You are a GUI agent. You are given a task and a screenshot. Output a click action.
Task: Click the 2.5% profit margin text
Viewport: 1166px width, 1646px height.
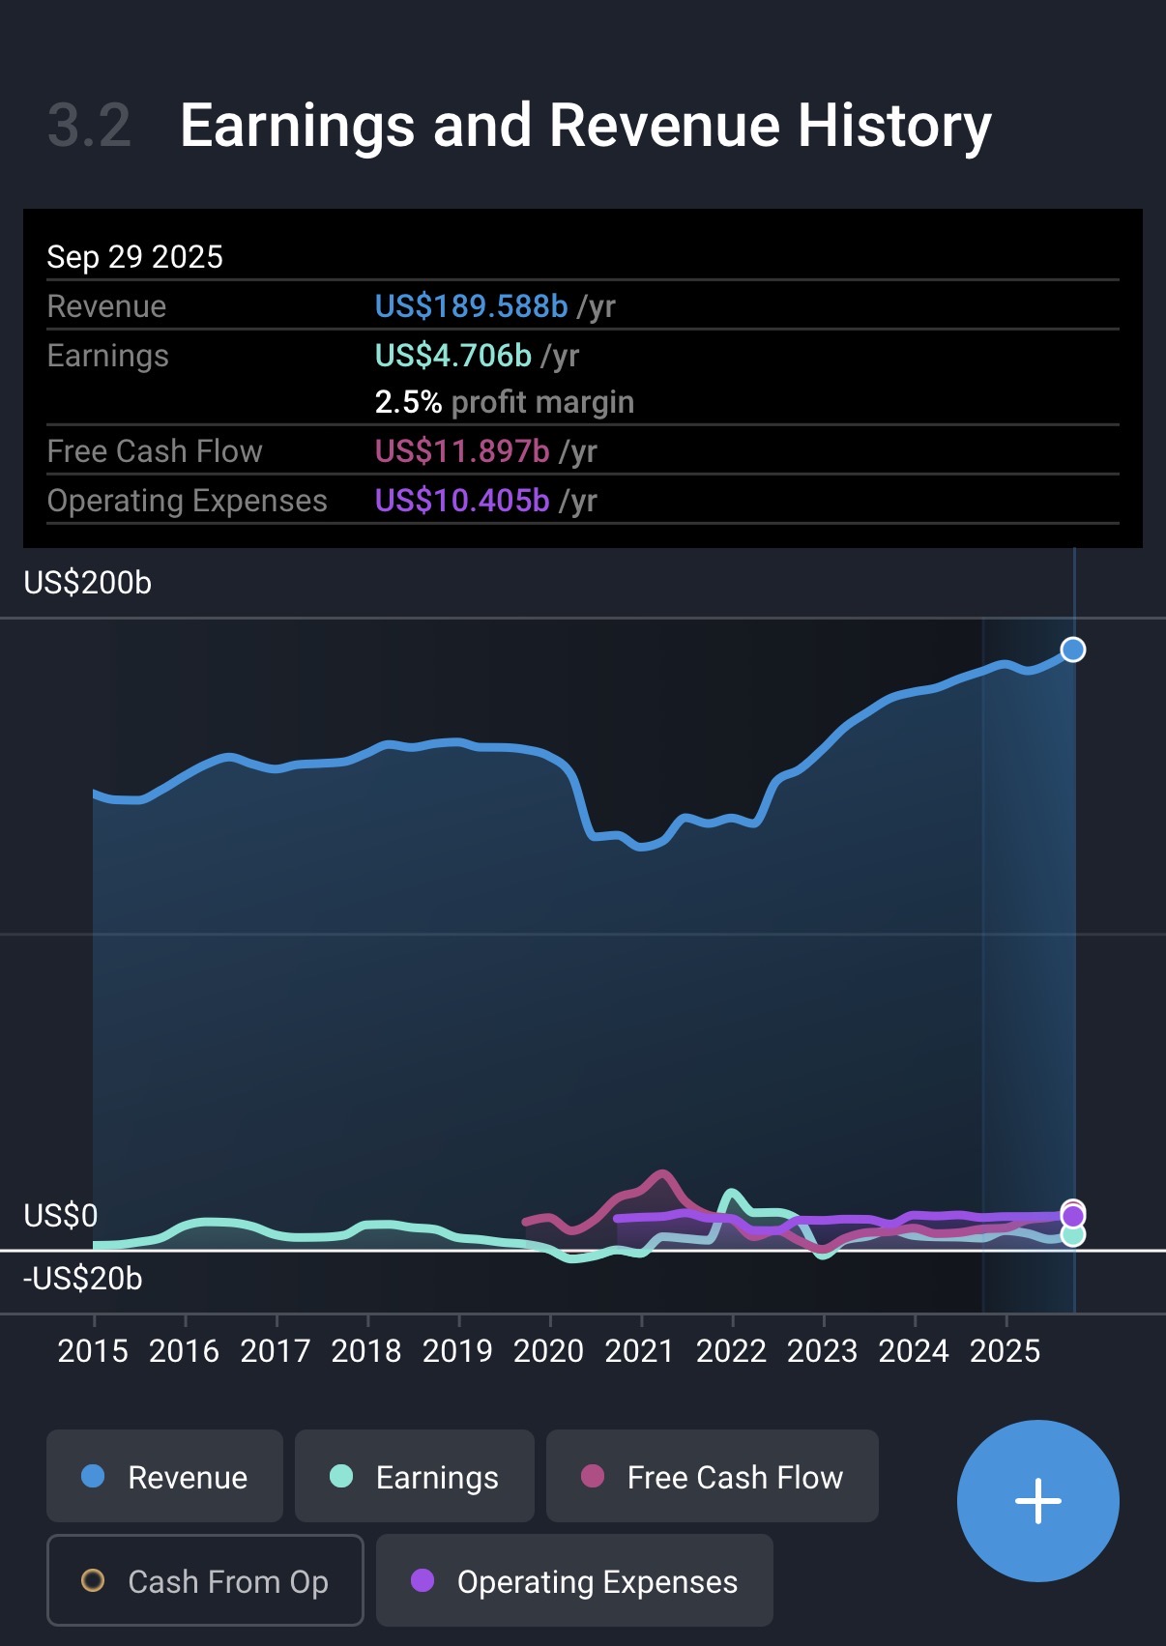(504, 402)
